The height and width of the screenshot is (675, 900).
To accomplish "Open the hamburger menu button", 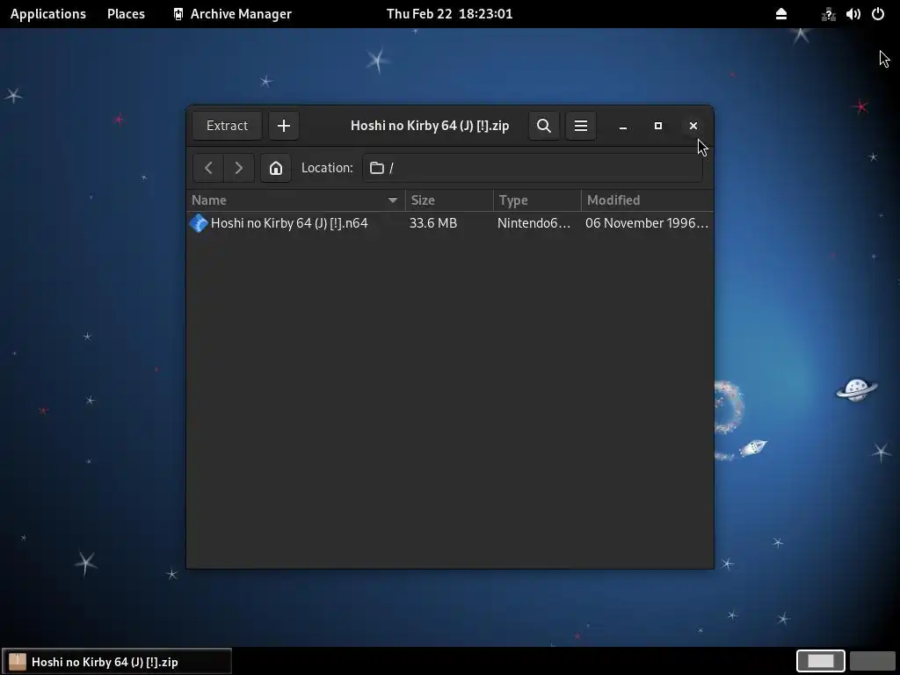I will coord(581,126).
